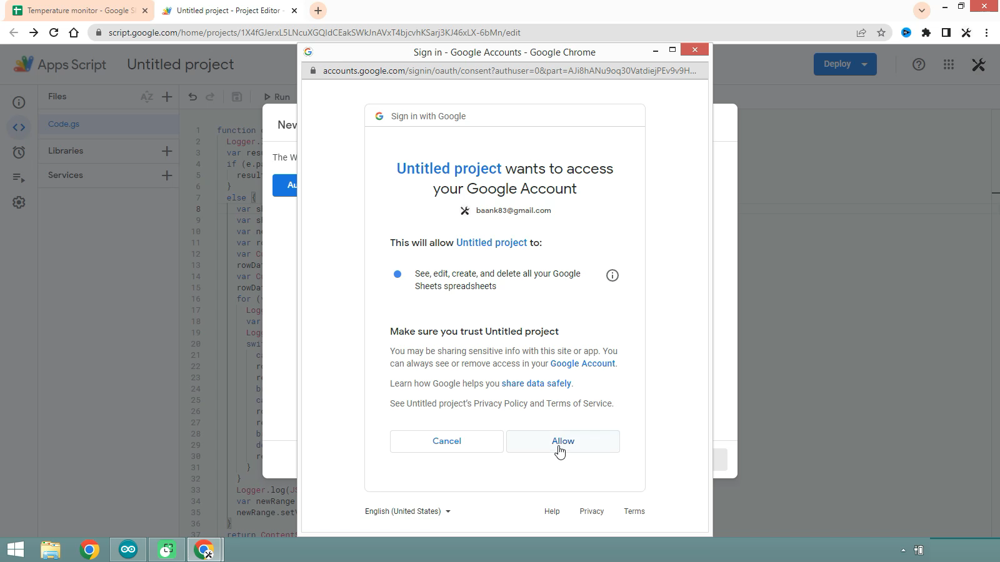Select the Code.gs file
The image size is (1000, 562).
[x=109, y=124]
